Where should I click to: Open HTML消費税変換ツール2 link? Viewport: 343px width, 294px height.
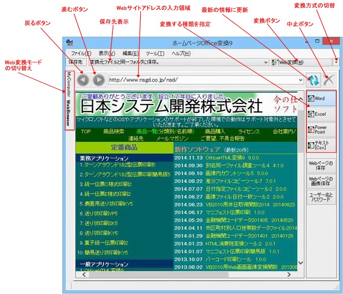pyautogui.click(x=241, y=244)
